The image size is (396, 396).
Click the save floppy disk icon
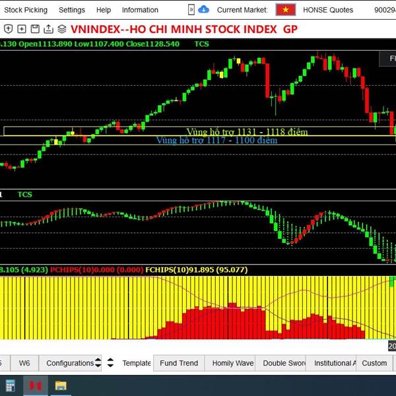(x=35, y=29)
